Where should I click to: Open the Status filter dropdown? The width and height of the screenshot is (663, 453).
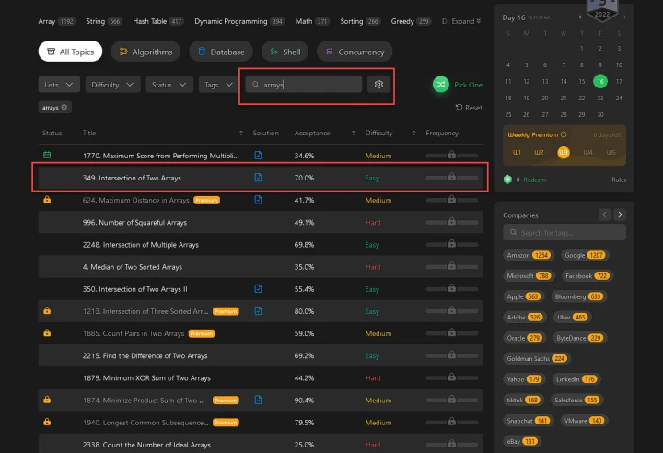169,85
